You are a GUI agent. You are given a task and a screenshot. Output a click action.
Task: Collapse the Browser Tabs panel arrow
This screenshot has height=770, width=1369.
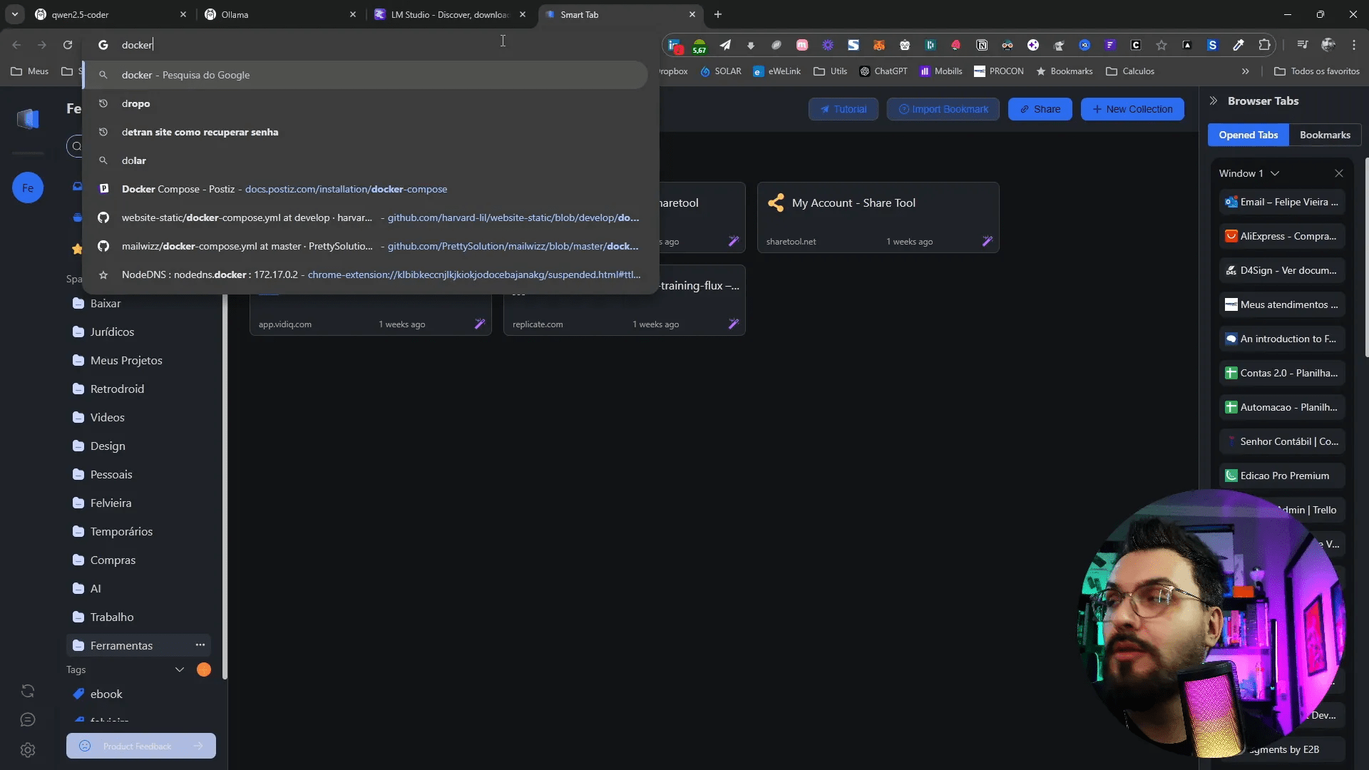[x=1214, y=101]
